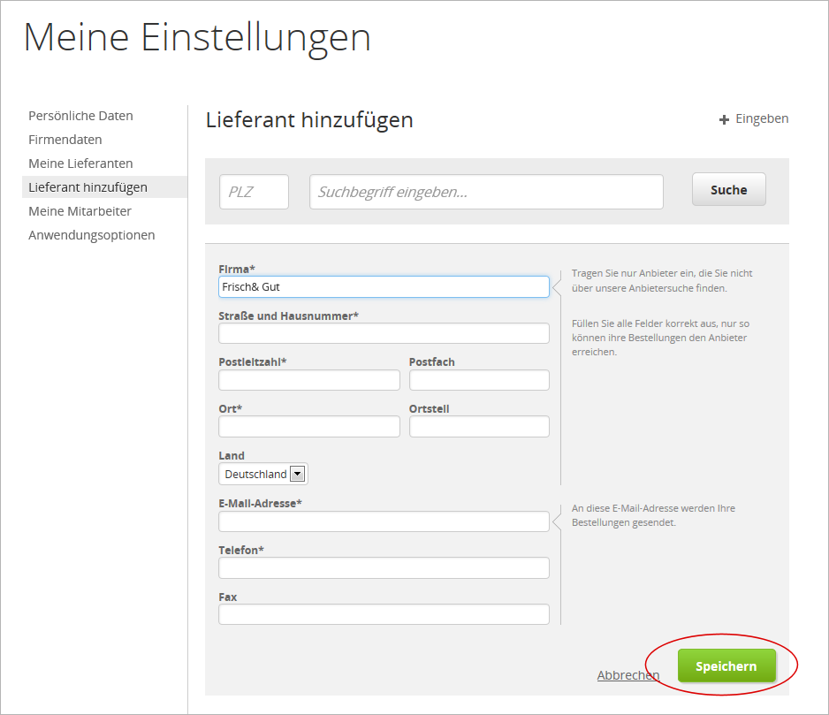Image resolution: width=829 pixels, height=715 pixels.
Task: Focus the PLZ search field
Action: tap(254, 192)
